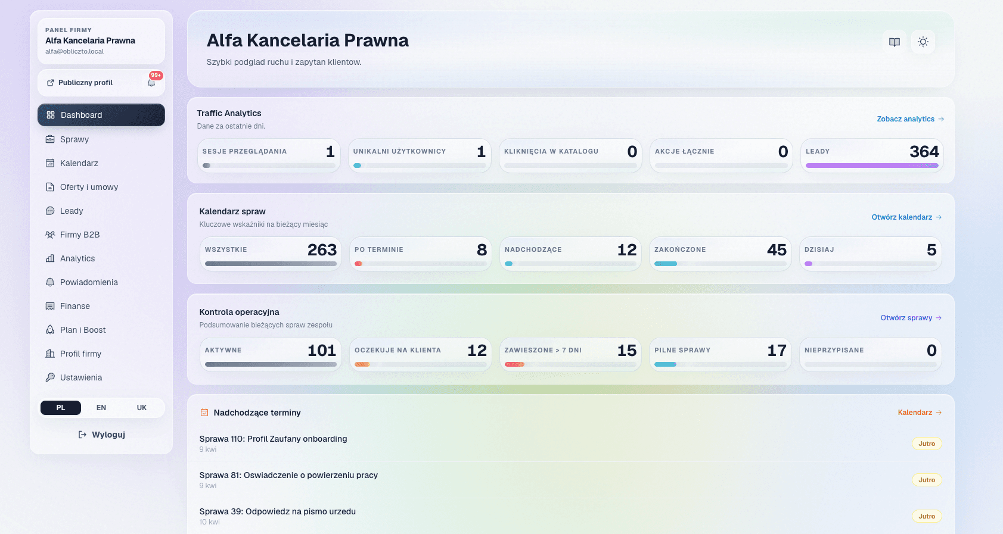The height and width of the screenshot is (534, 1003).
Task: Toggle light theme with sun icon
Action: [x=923, y=42]
